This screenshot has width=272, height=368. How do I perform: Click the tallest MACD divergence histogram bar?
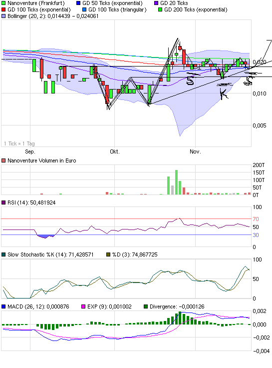tap(180, 318)
